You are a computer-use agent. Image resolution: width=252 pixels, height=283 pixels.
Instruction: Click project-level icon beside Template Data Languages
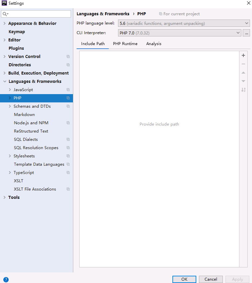click(x=68, y=164)
